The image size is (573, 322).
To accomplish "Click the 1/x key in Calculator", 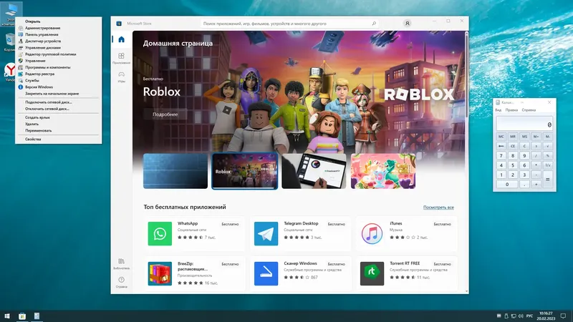I will [x=547, y=165].
